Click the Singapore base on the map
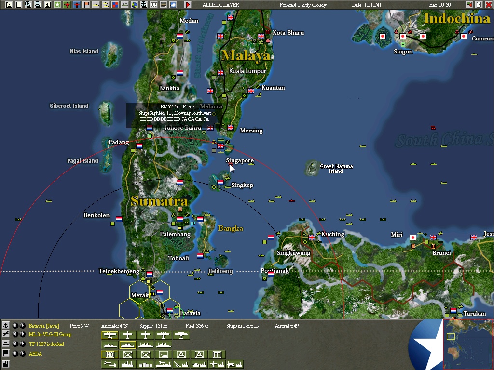Viewport: 494px width, 370px height. (220, 146)
